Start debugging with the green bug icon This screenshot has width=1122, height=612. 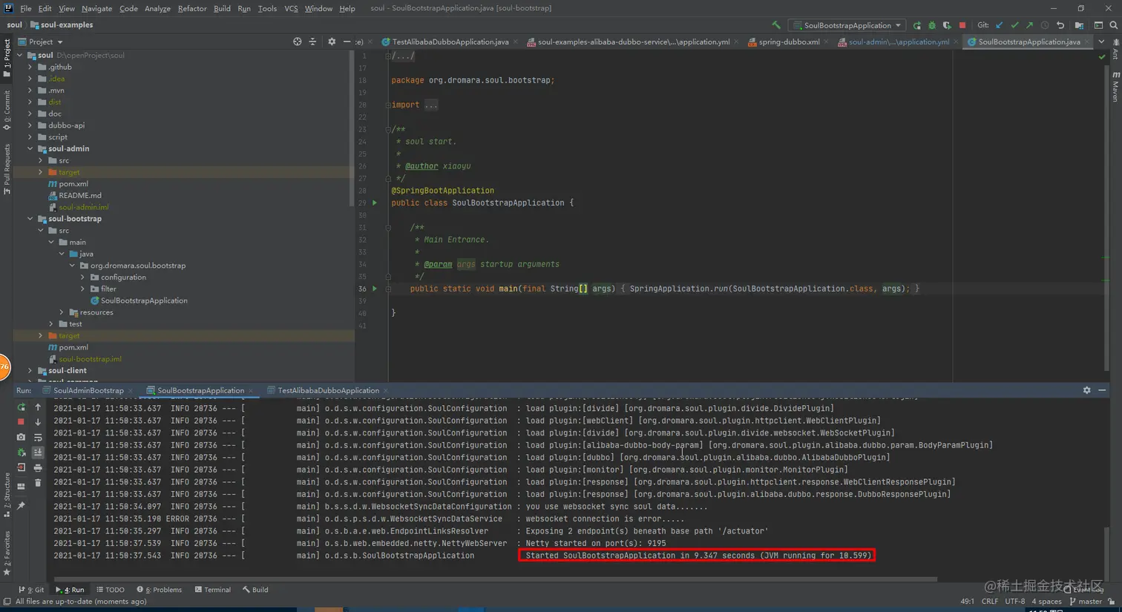point(932,25)
